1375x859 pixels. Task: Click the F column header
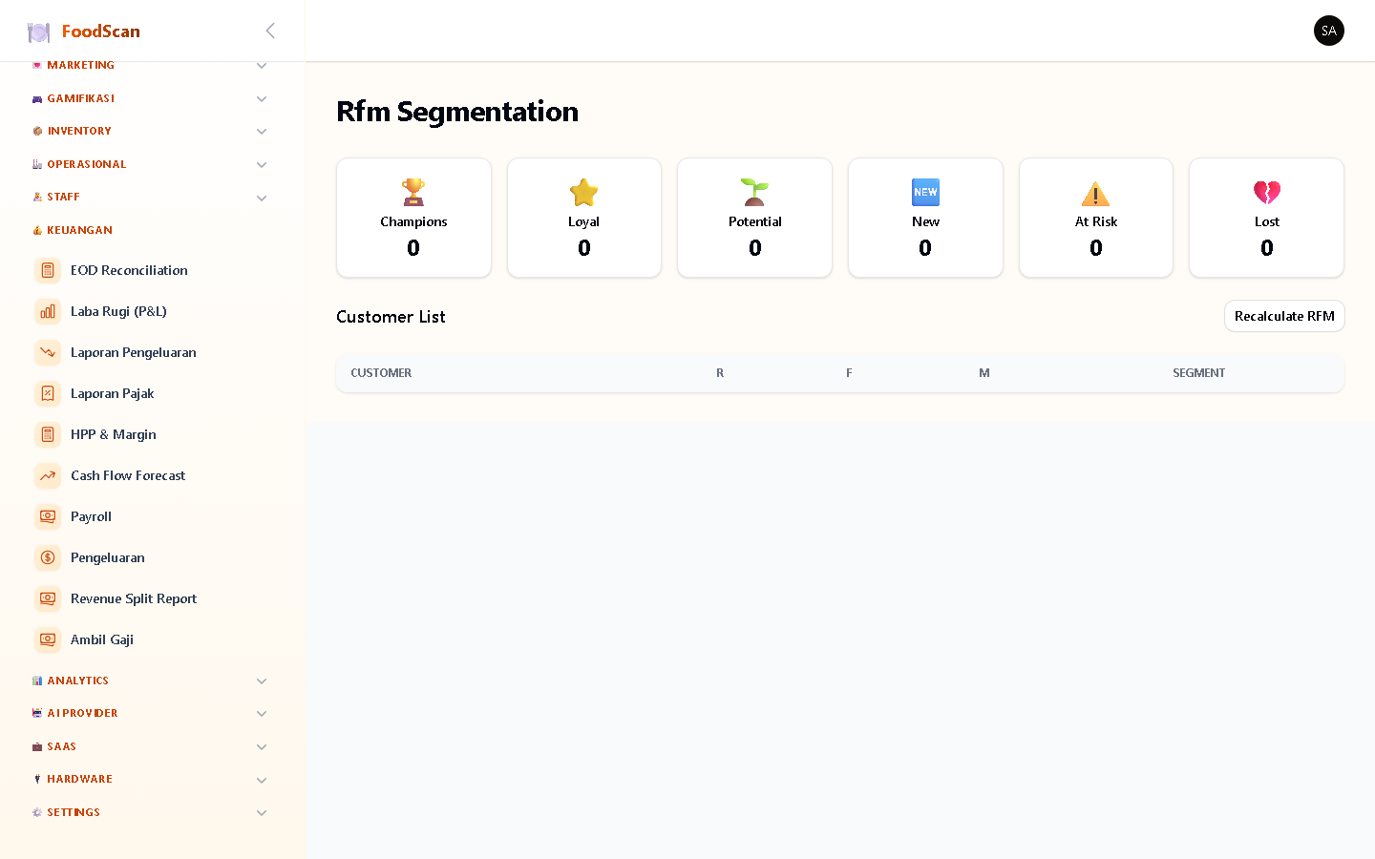(x=849, y=373)
